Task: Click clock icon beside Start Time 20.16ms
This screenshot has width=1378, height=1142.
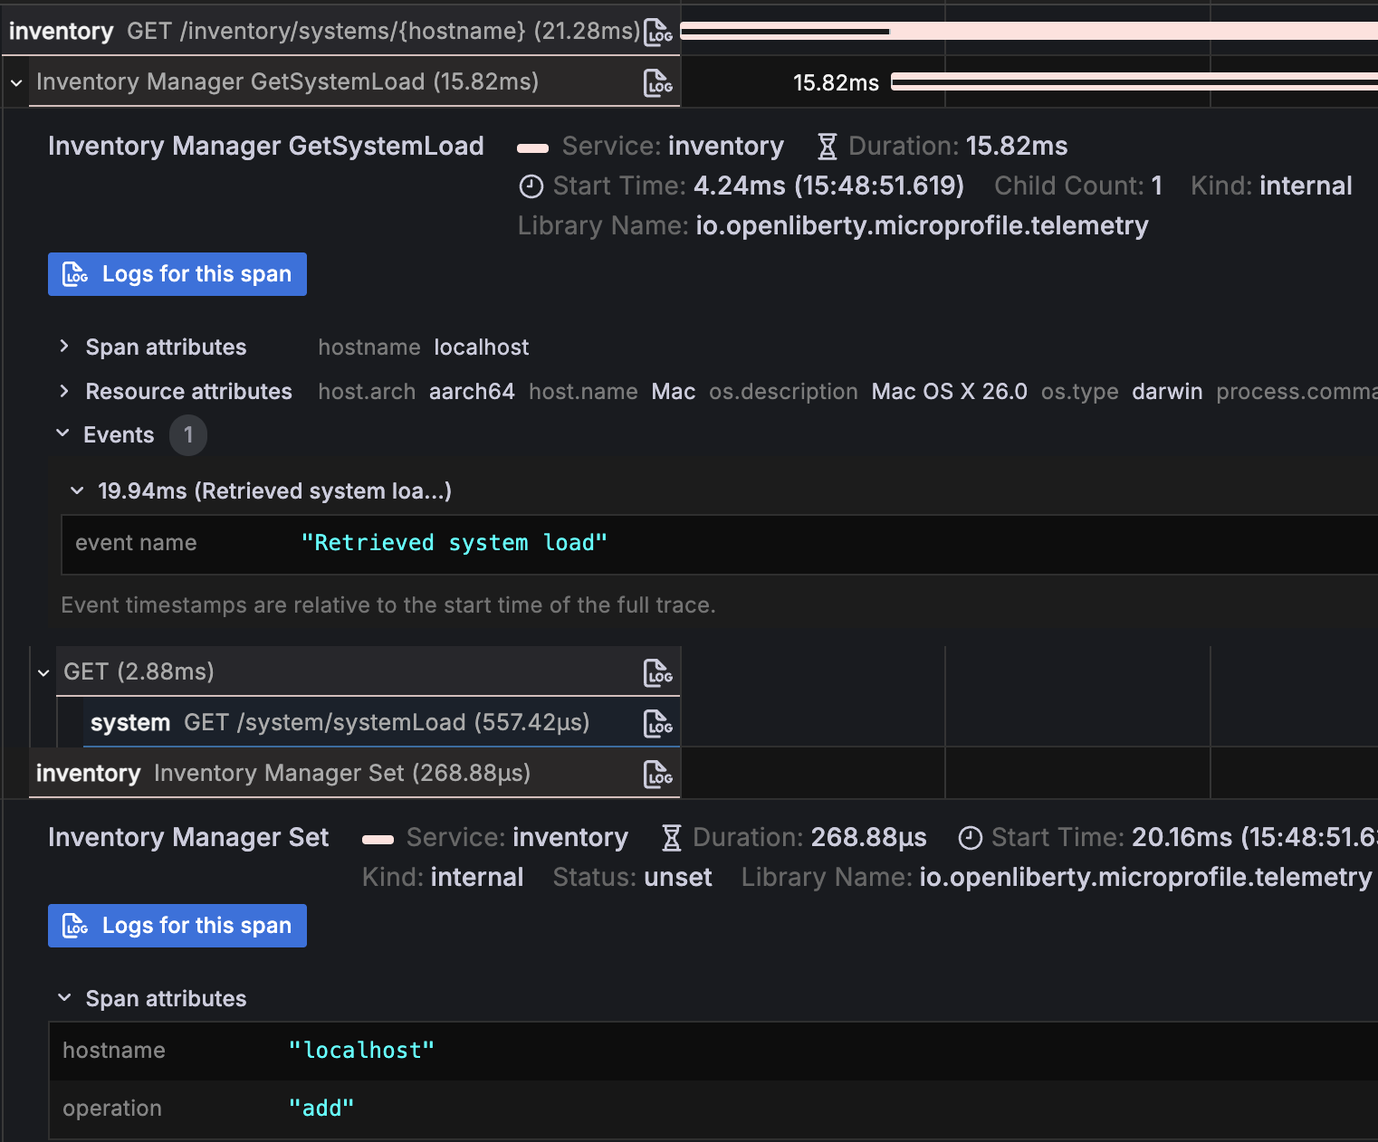Action: [x=971, y=837]
